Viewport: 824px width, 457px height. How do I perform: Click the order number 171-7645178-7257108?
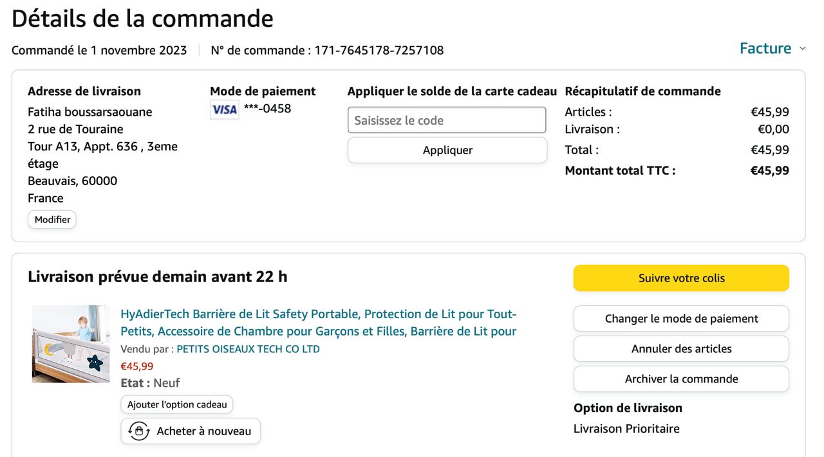tap(379, 50)
